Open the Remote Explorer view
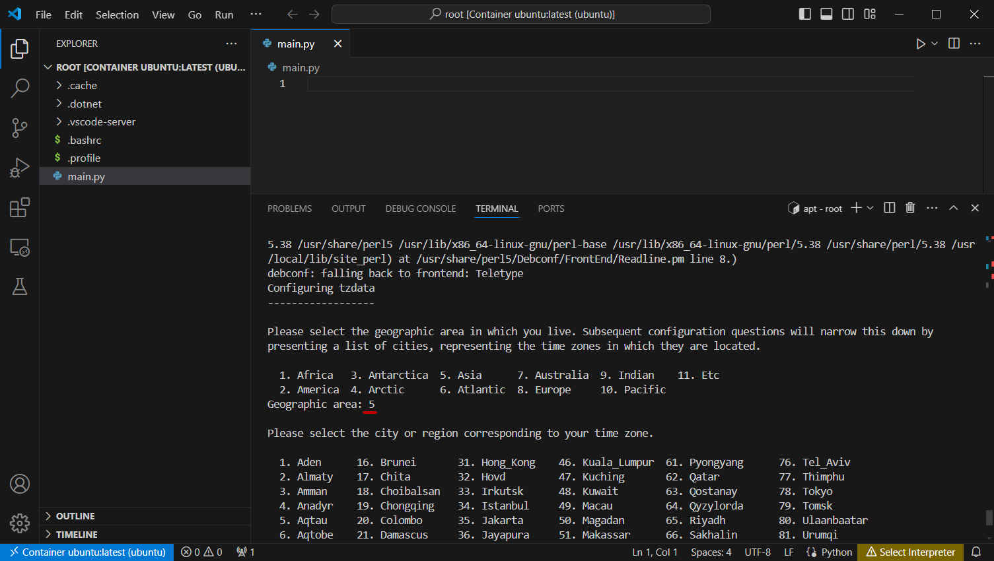Viewport: 994px width, 561px height. (20, 247)
